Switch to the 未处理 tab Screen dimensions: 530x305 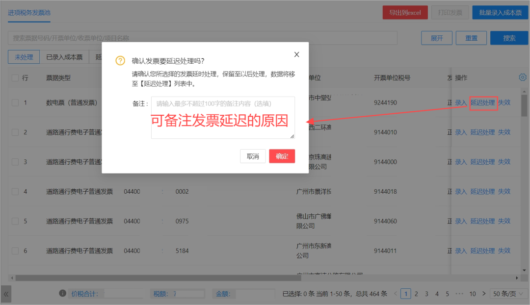tap(24, 57)
